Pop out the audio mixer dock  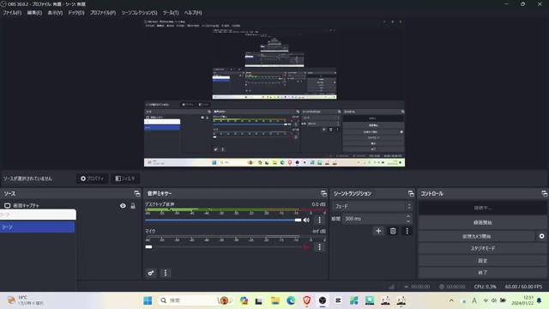click(323, 193)
